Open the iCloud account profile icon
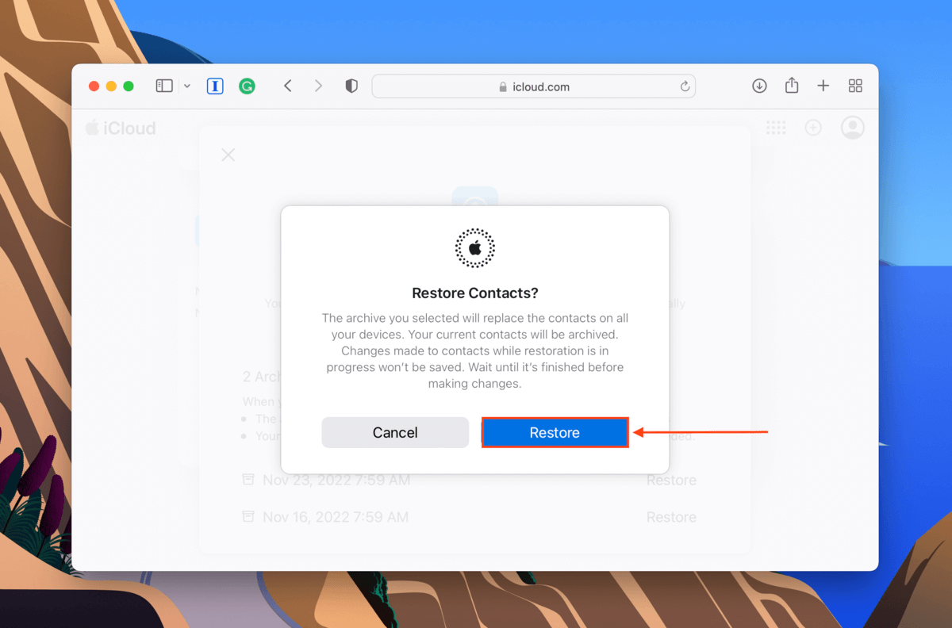This screenshot has width=952, height=628. pyautogui.click(x=853, y=128)
